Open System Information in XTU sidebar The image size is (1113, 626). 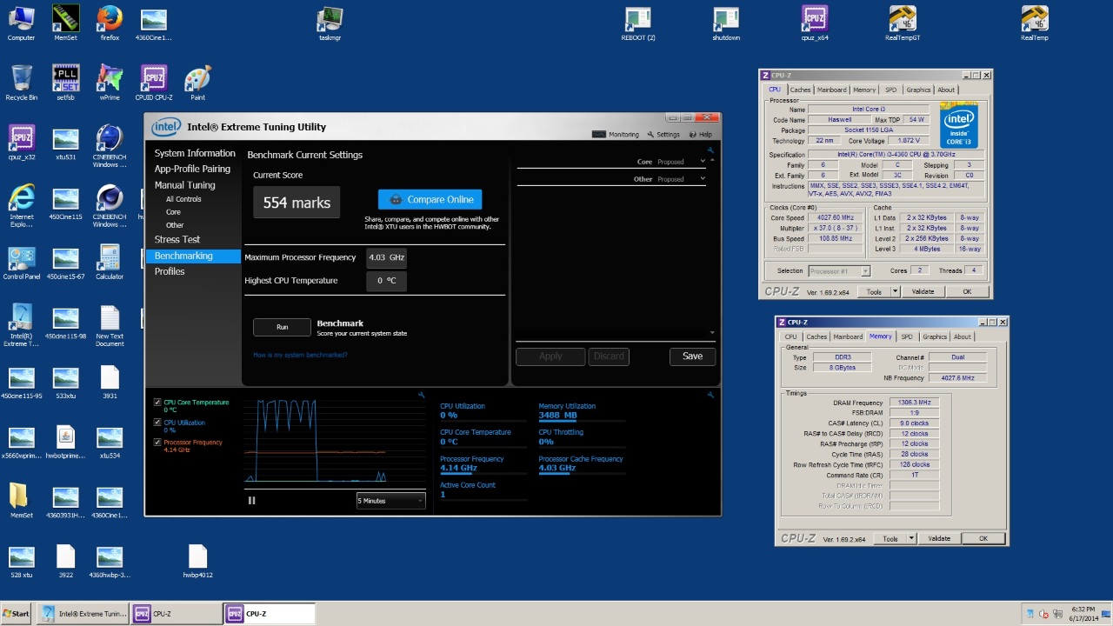click(195, 153)
